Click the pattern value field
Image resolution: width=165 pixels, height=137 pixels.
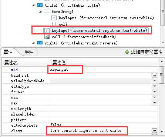click(x=104, y=120)
